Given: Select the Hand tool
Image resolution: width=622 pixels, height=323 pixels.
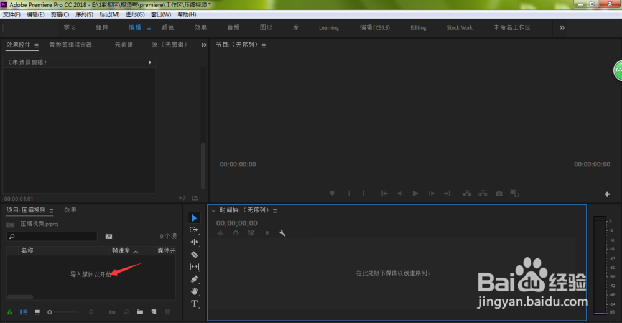Looking at the screenshot, I should point(194,291).
